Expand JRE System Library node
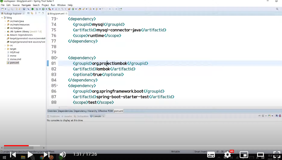The image size is (282, 160). [5, 32]
